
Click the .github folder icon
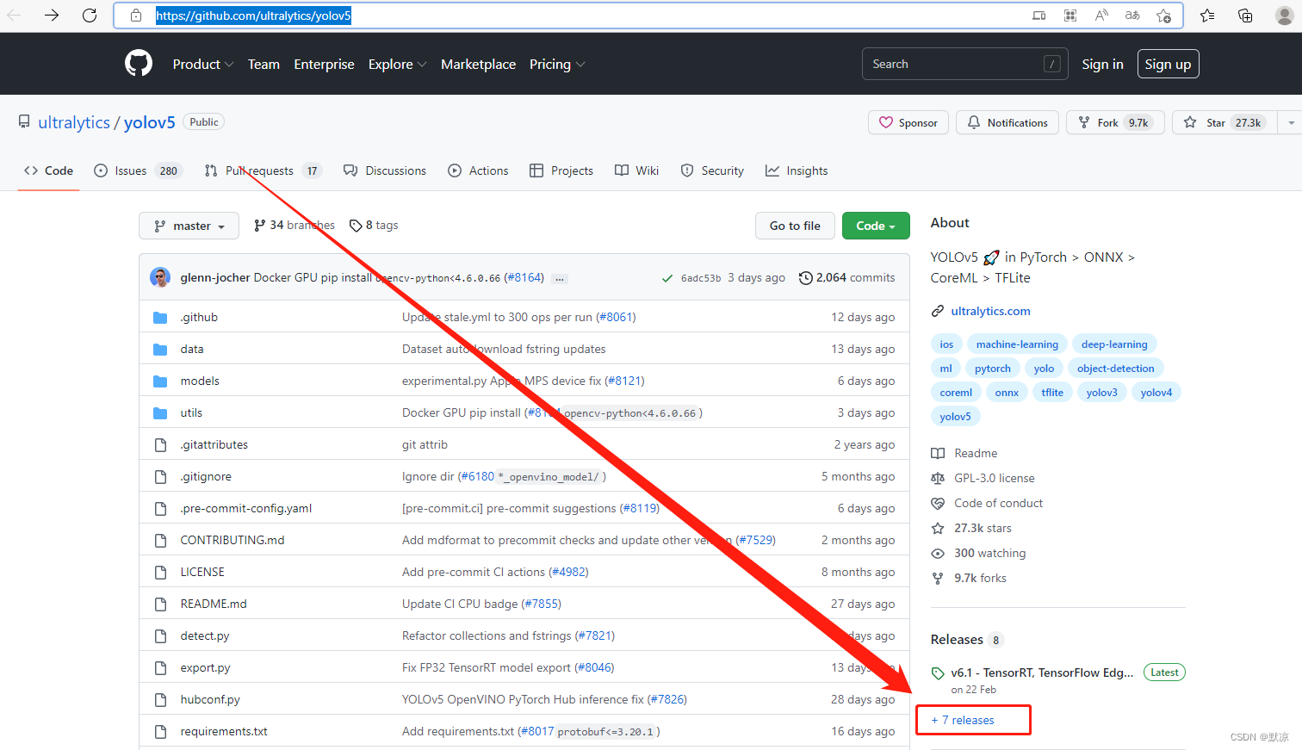[160, 317]
